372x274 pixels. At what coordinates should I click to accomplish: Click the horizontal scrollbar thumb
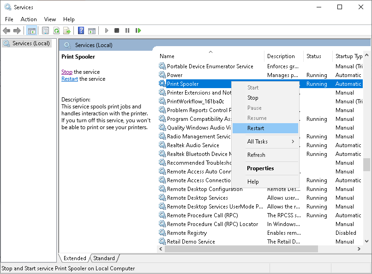pos(241,249)
